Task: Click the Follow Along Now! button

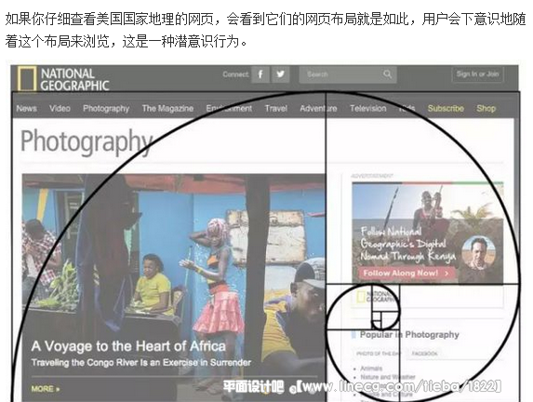Action: coord(407,273)
